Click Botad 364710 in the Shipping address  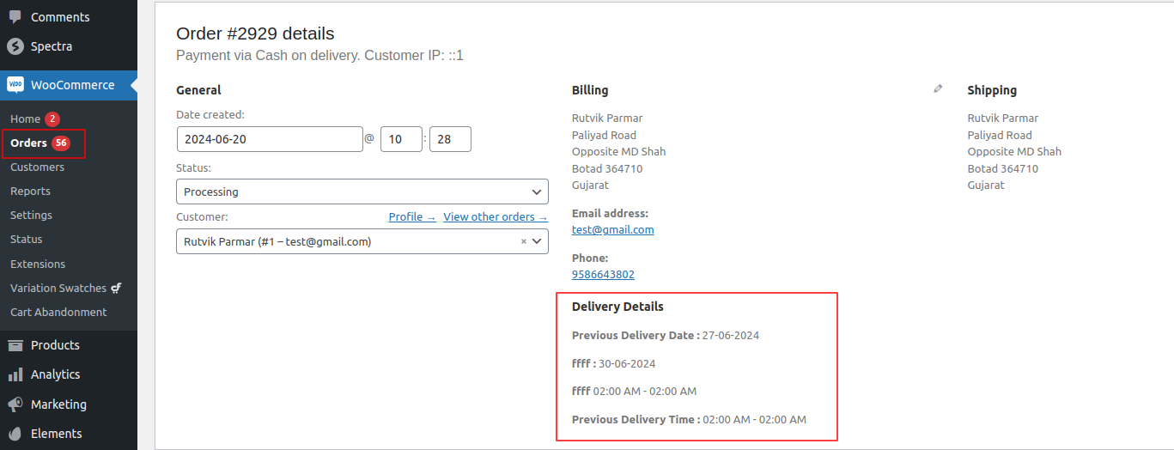[x=1003, y=168]
